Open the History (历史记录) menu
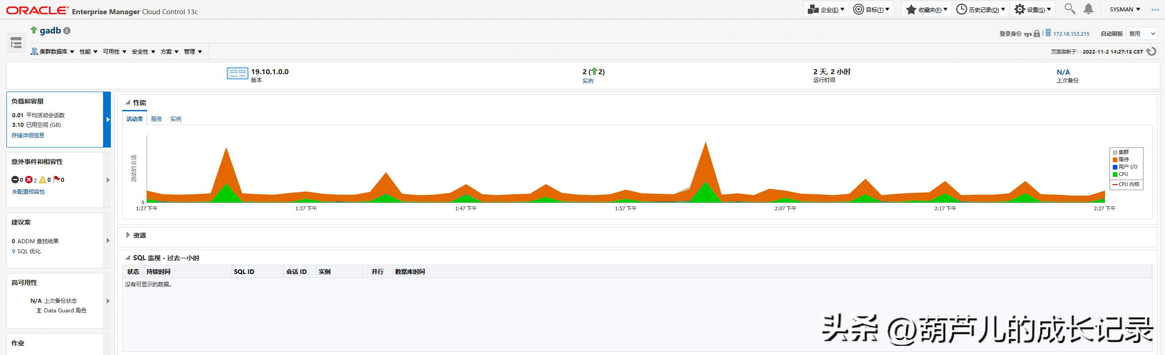Viewport: 1165px width, 355px height. (x=980, y=9)
